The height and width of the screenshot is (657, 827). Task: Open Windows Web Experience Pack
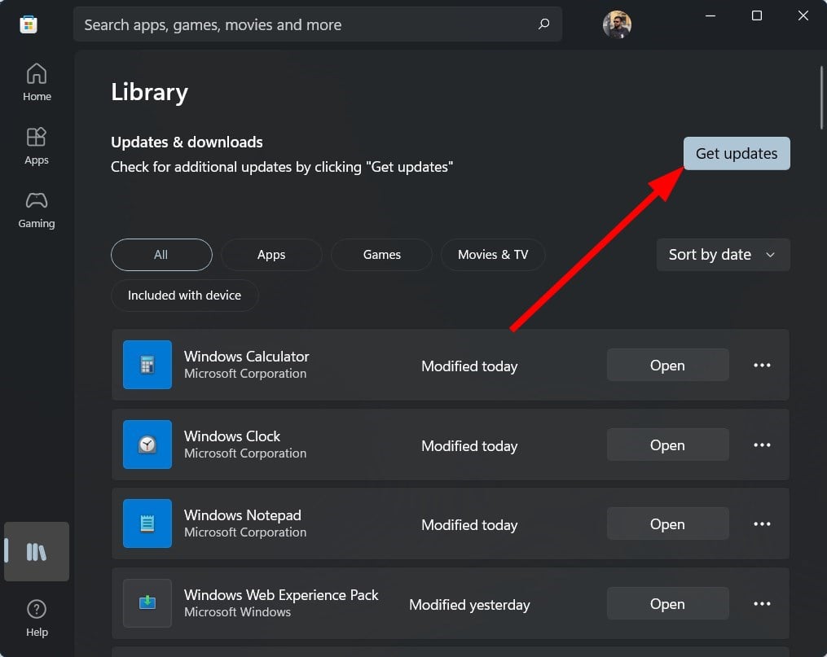(x=667, y=603)
